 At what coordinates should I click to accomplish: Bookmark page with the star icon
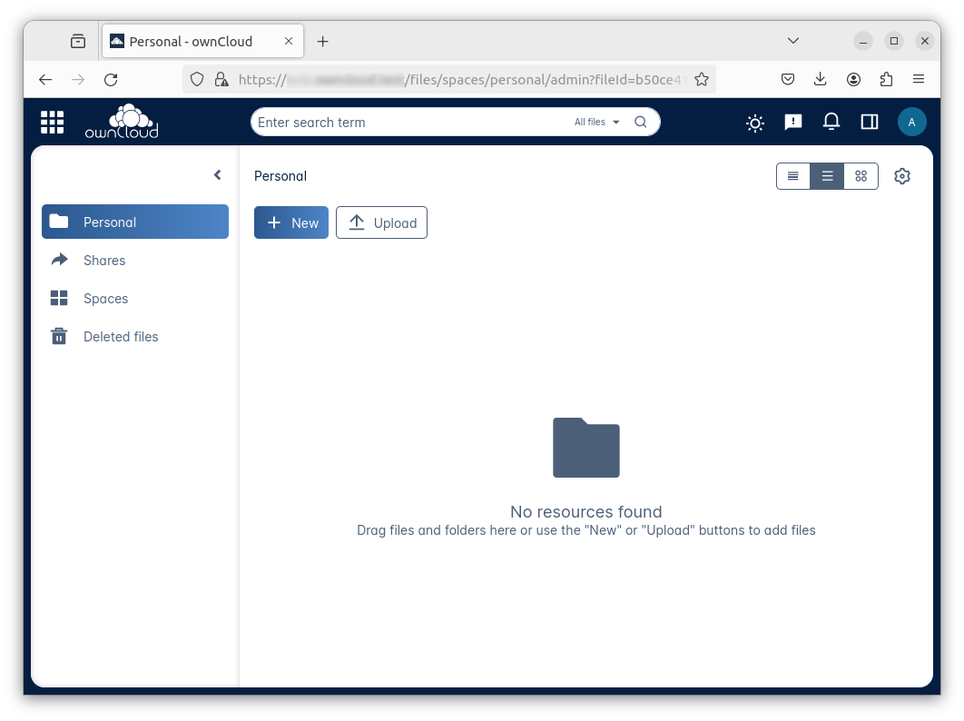pyautogui.click(x=701, y=79)
